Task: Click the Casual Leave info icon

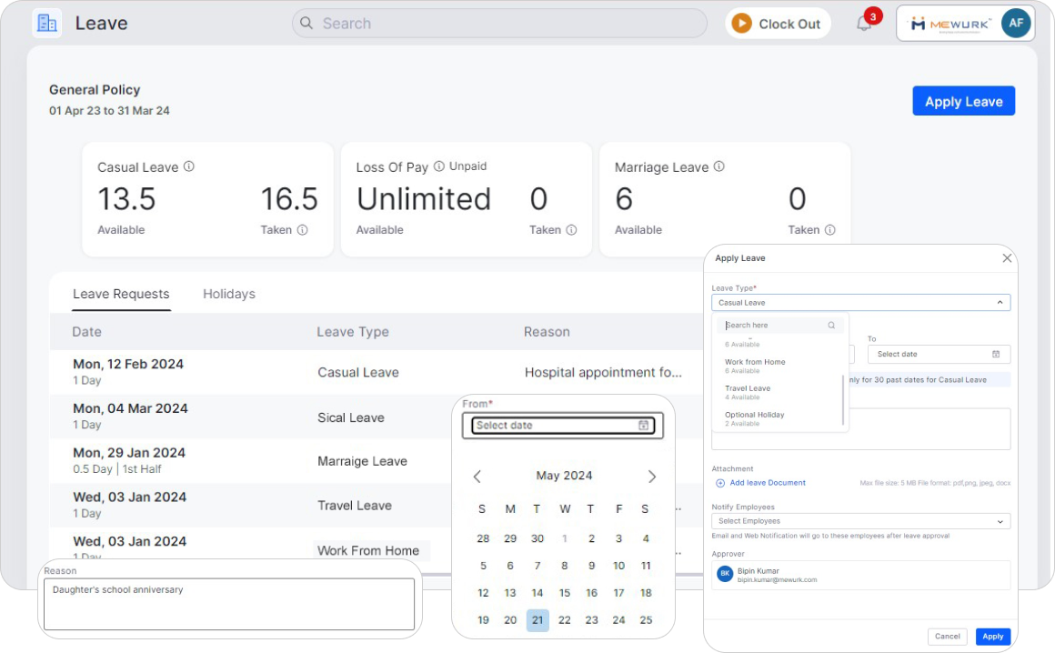Action: [x=189, y=166]
